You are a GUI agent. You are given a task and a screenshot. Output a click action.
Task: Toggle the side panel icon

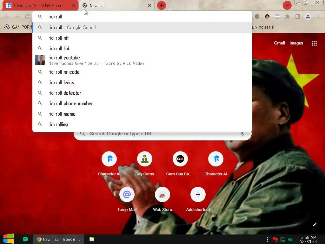pyautogui.click(x=298, y=17)
